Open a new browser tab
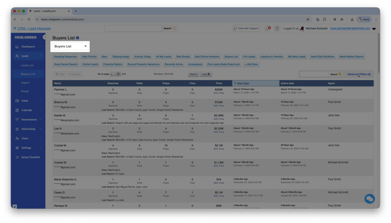 (76, 11)
